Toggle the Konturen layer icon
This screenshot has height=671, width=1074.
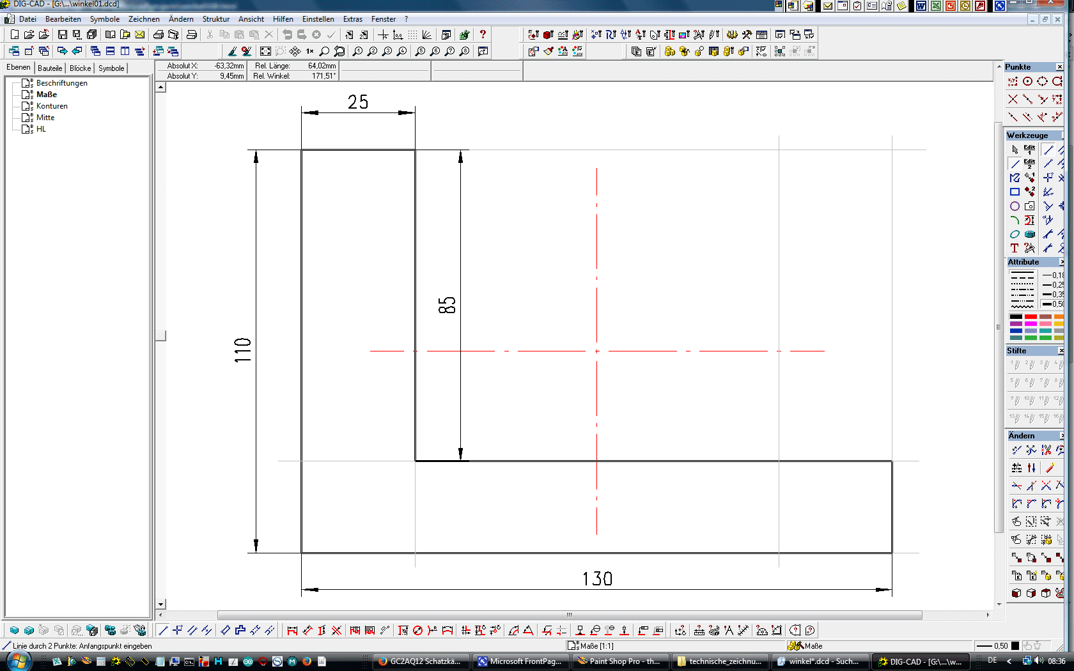coord(27,106)
